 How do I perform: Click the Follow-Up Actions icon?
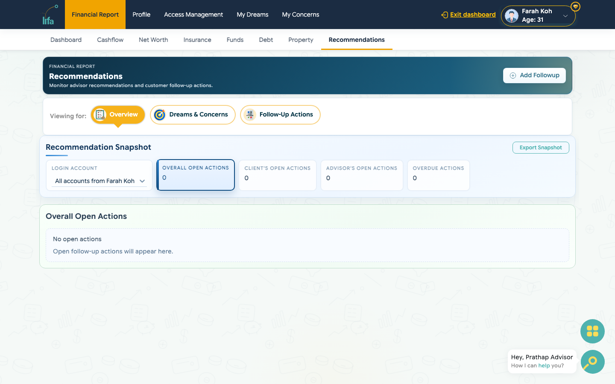(x=250, y=115)
